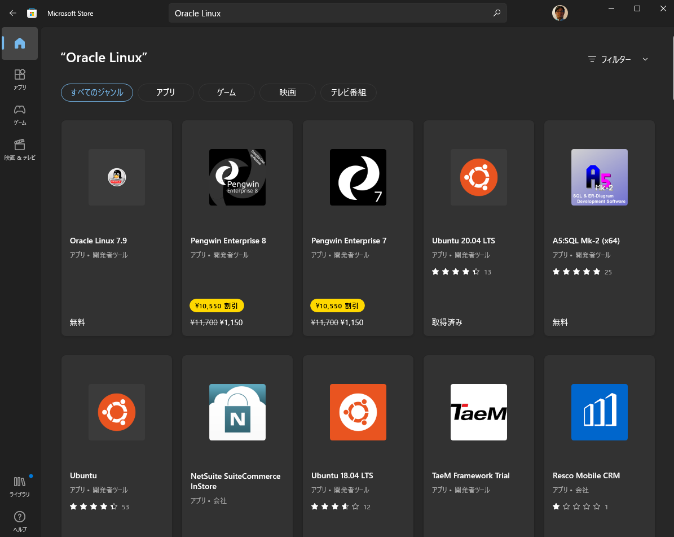Open the ゲーム section in sidebar
674x537 pixels.
pos(20,115)
